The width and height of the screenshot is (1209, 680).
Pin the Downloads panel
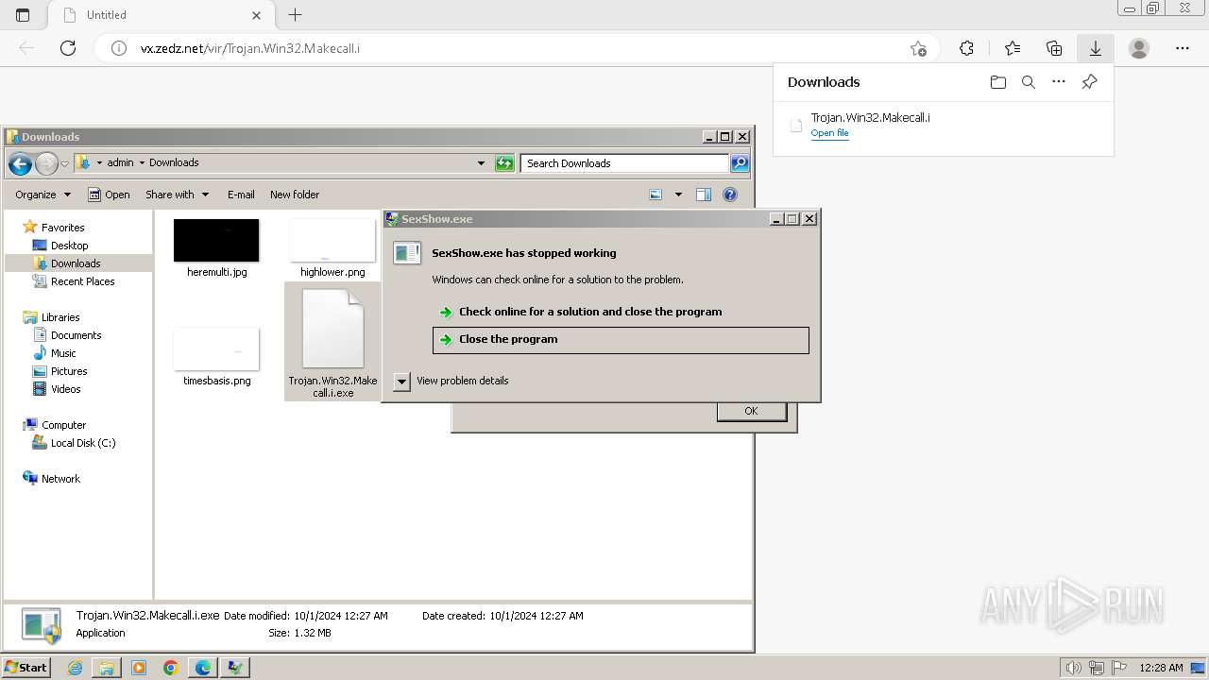[x=1089, y=82]
